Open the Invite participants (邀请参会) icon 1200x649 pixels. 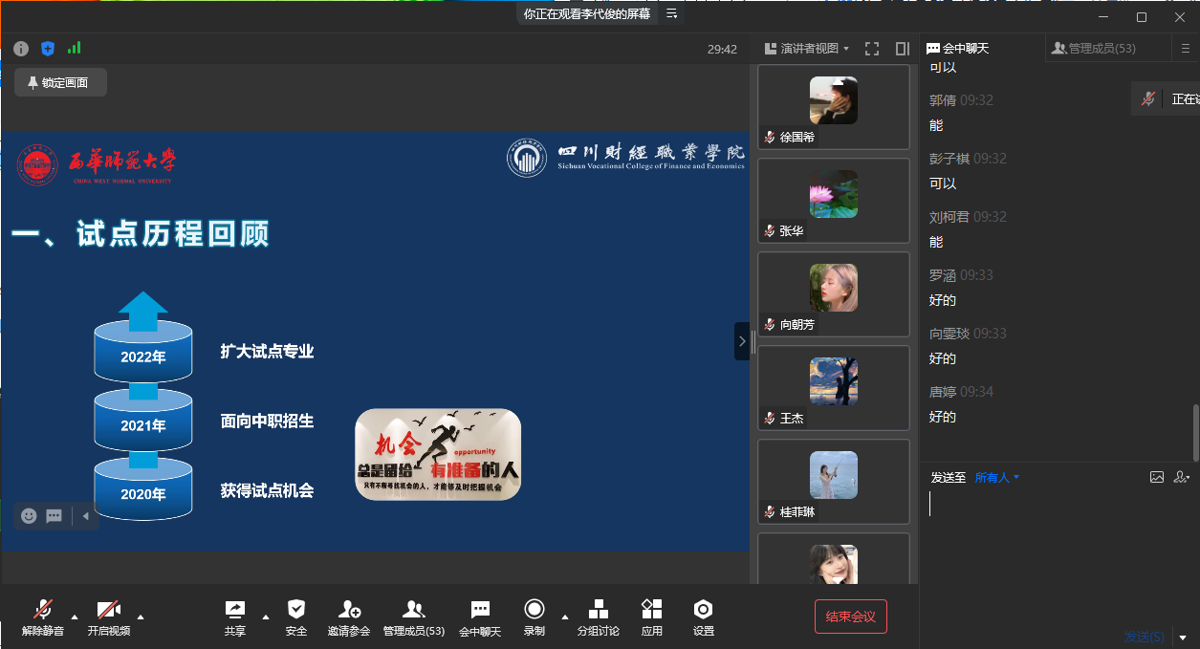point(349,610)
